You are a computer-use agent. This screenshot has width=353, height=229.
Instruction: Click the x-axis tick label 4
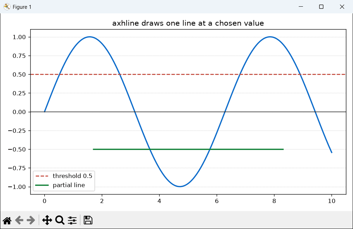tap(159, 201)
